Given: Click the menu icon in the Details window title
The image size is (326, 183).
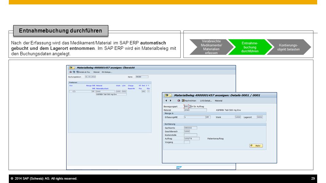Looking at the screenshot, I should (168, 96).
